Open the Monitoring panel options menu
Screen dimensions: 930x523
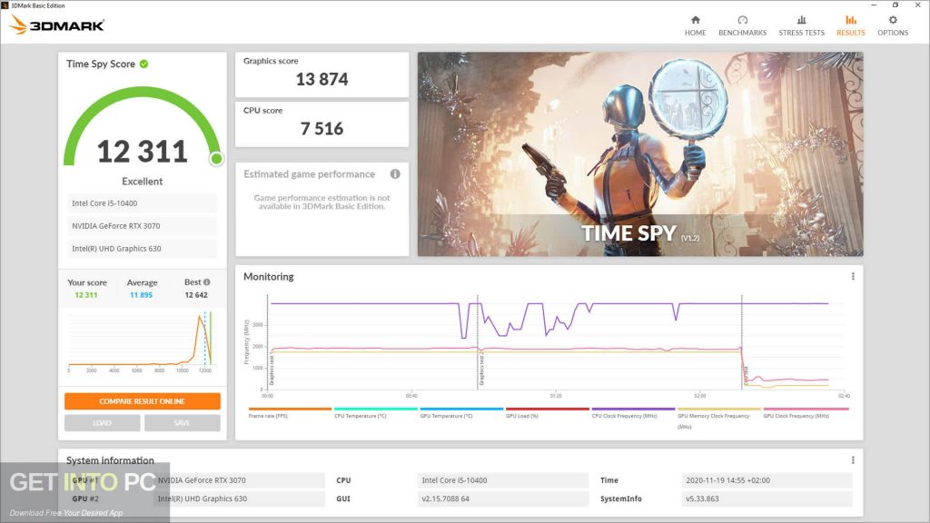[853, 276]
